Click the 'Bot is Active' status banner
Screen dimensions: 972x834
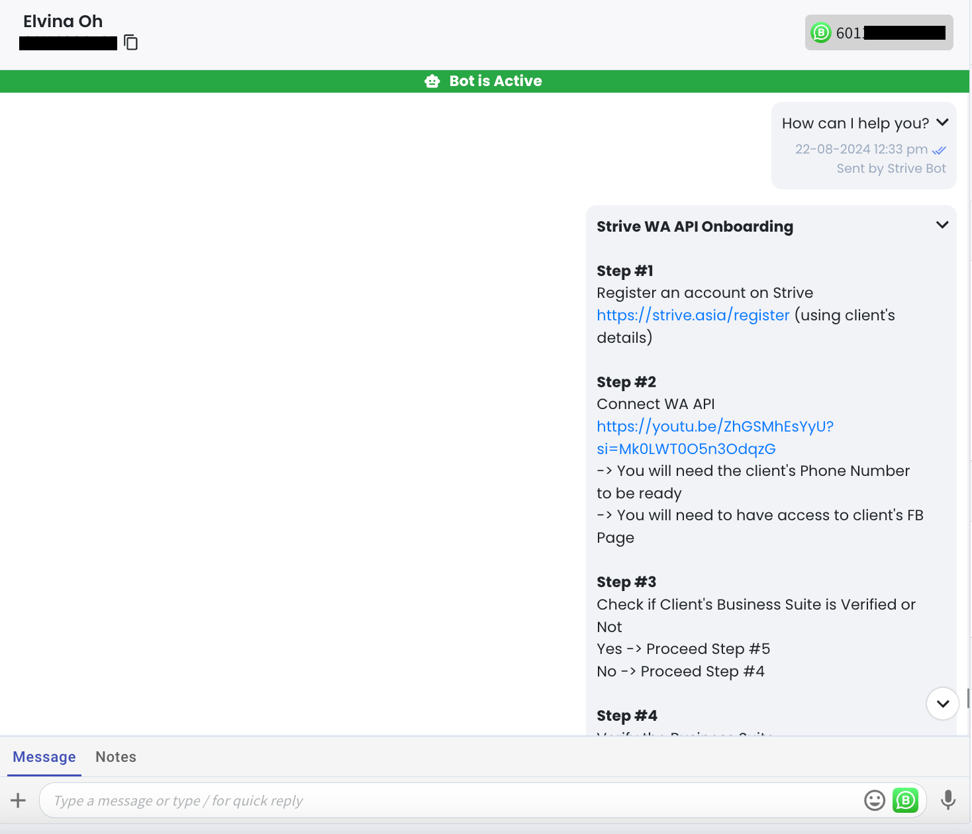pos(485,81)
